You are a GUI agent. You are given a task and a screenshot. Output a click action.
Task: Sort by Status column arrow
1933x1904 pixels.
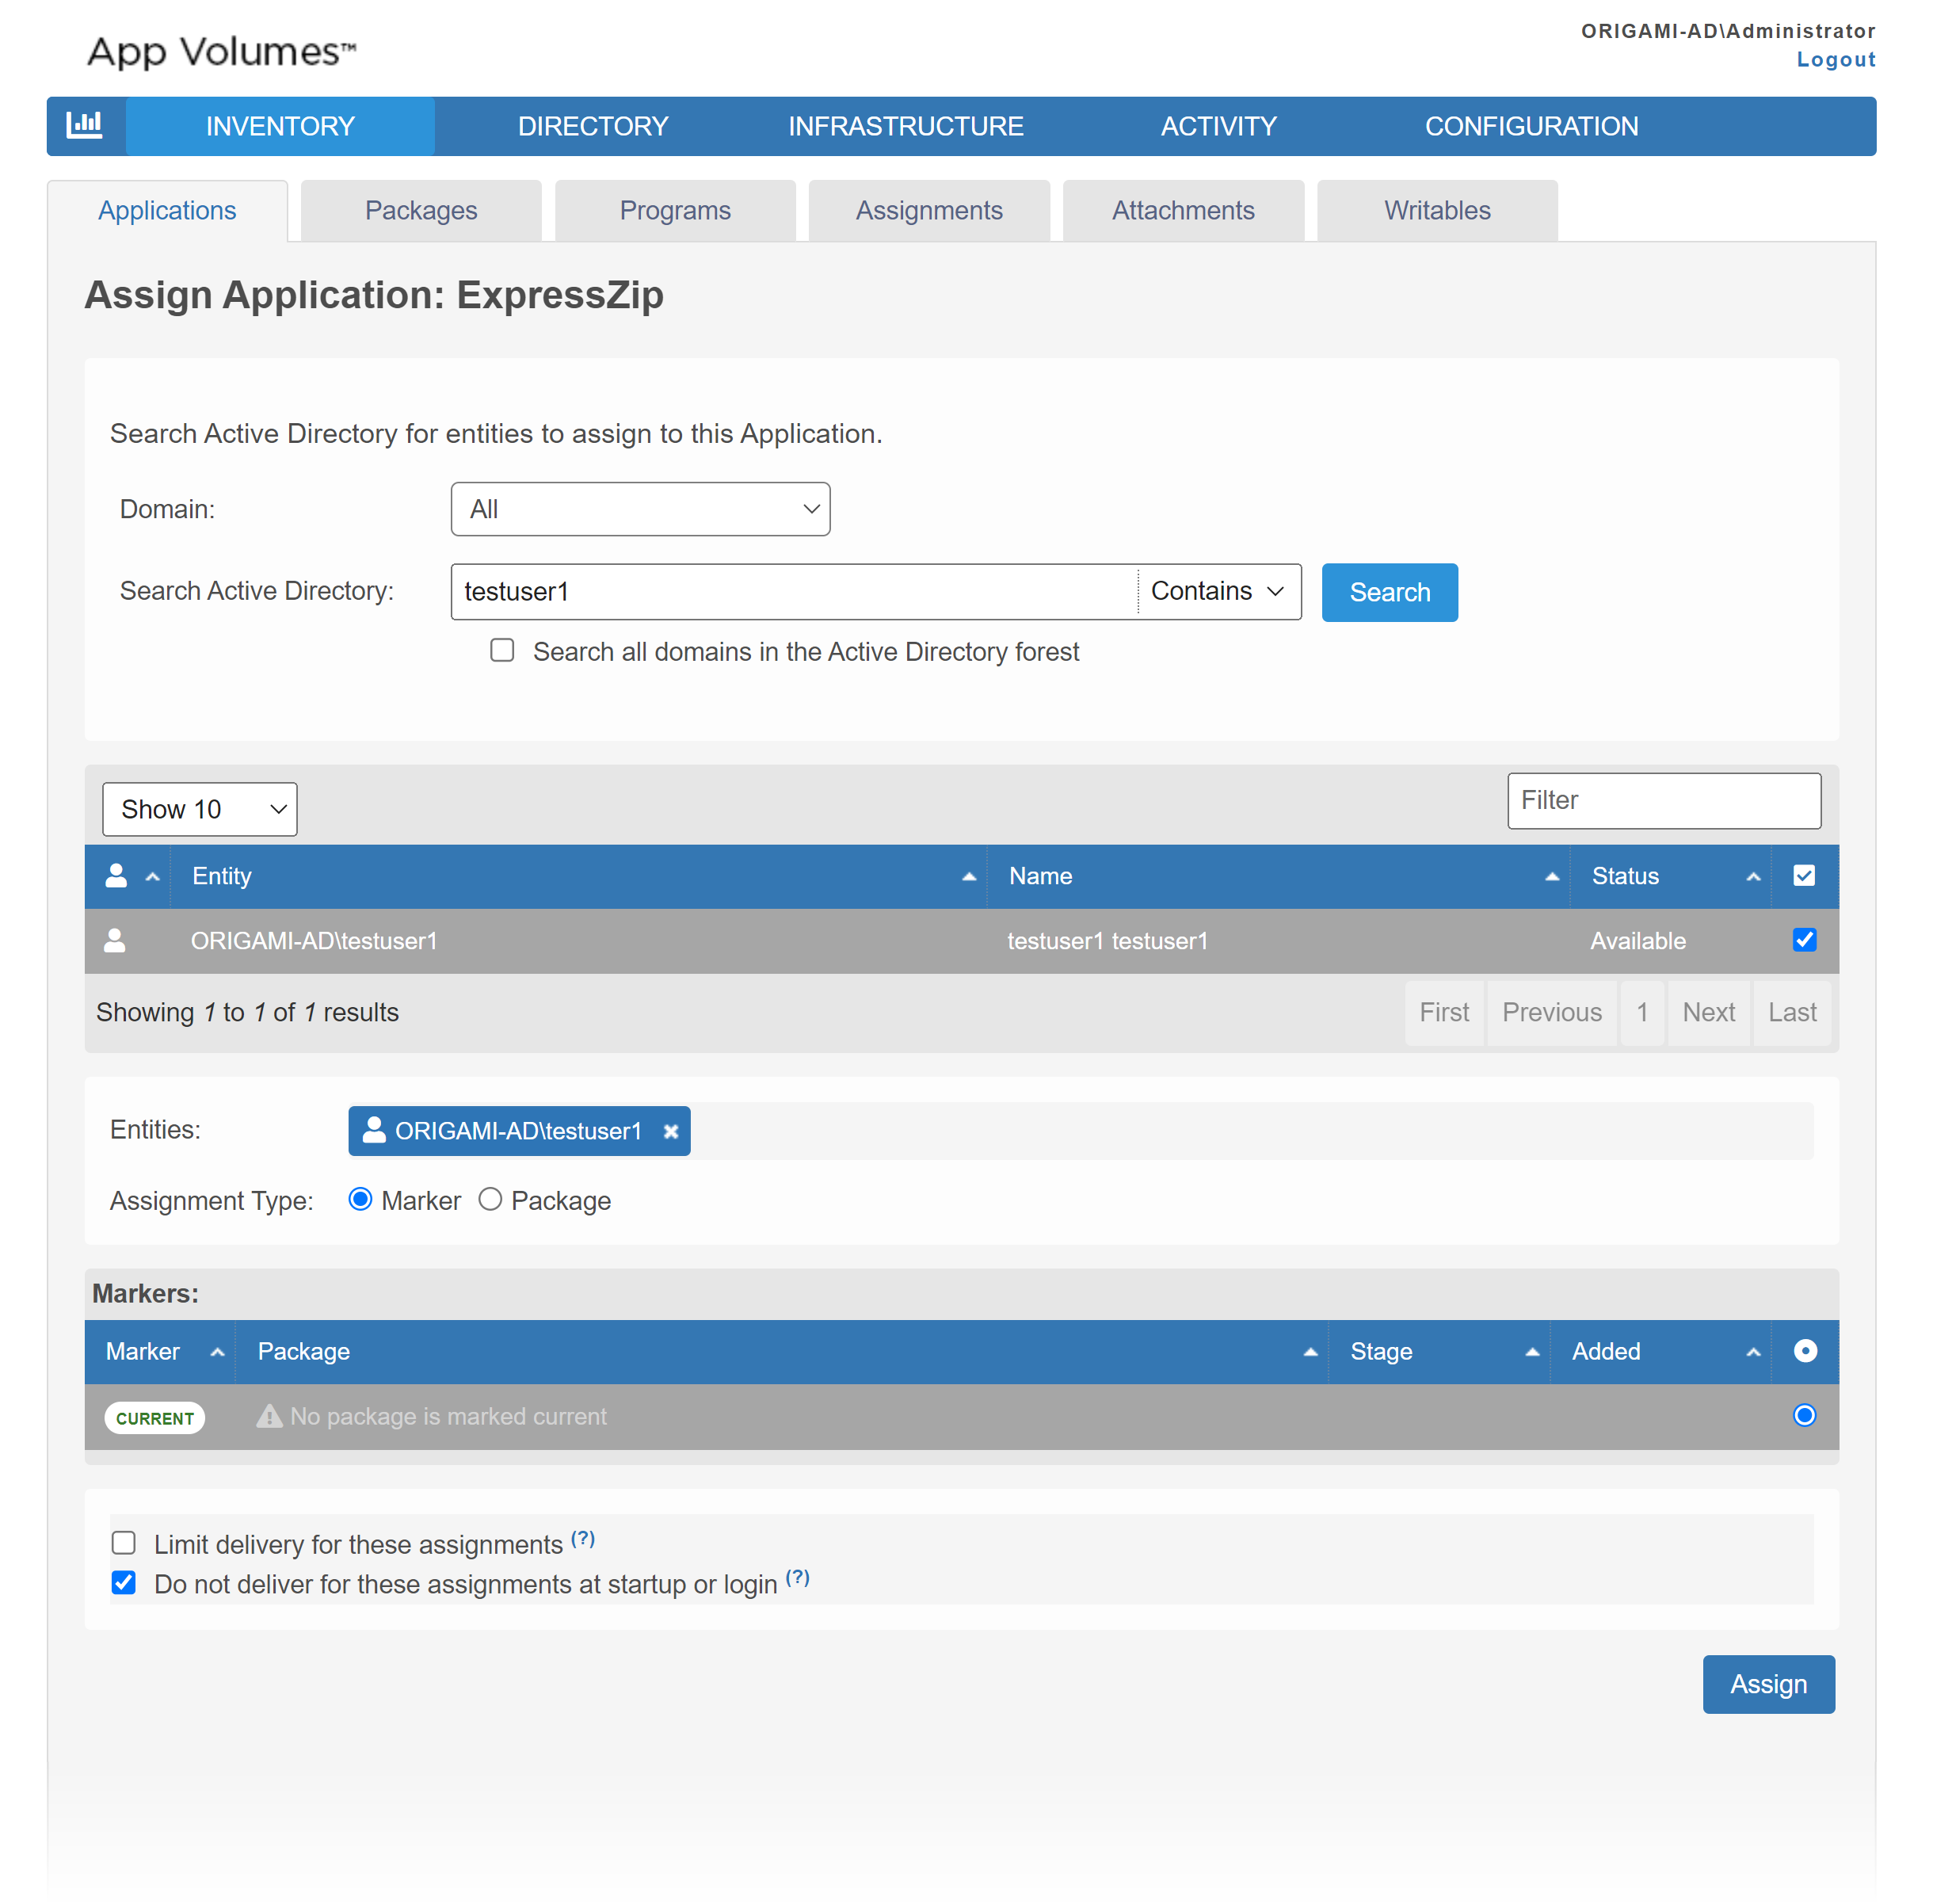pyautogui.click(x=1752, y=876)
